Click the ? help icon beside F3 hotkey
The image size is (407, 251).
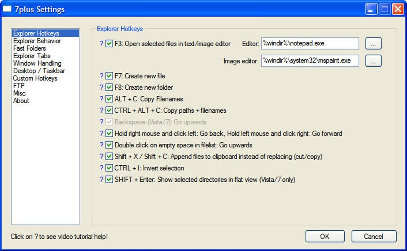[101, 44]
